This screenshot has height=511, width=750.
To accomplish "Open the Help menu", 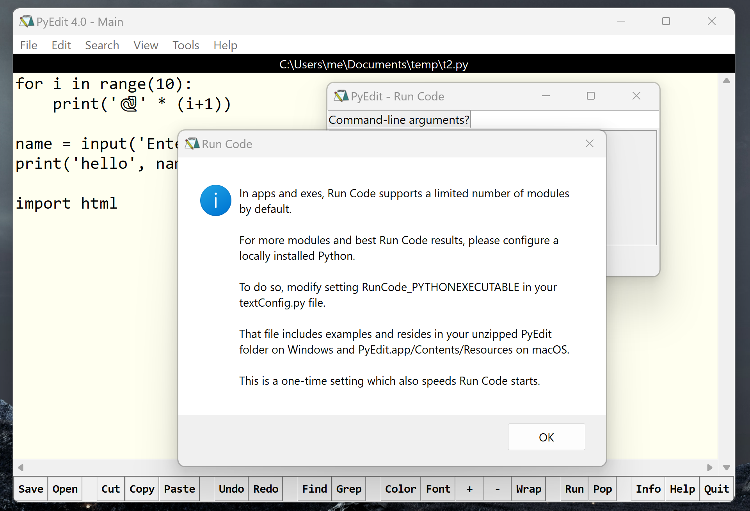I will pos(226,45).
